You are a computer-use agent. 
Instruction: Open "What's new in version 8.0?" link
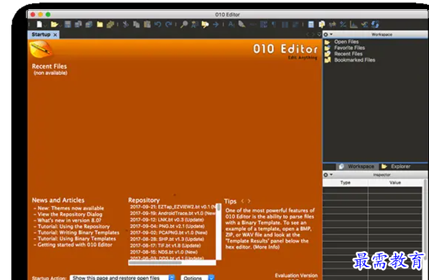(x=69, y=220)
